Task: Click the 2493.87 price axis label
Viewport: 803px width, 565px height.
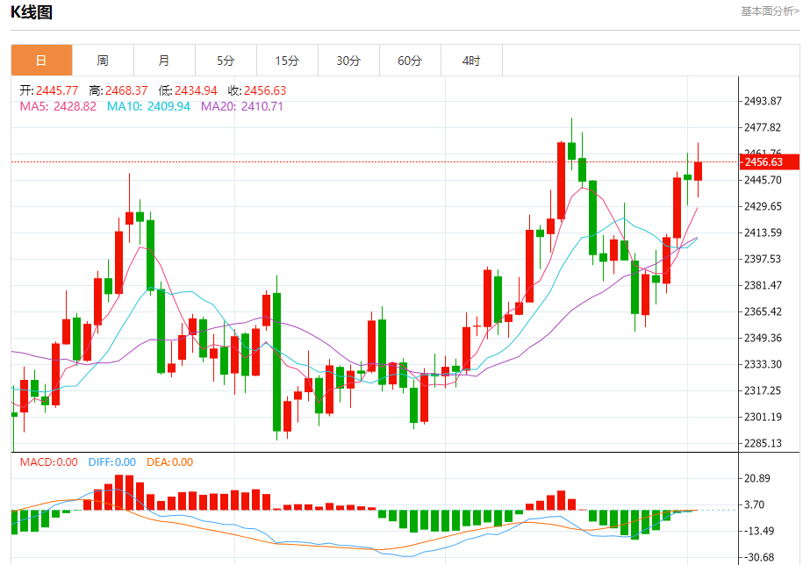Action: click(763, 101)
